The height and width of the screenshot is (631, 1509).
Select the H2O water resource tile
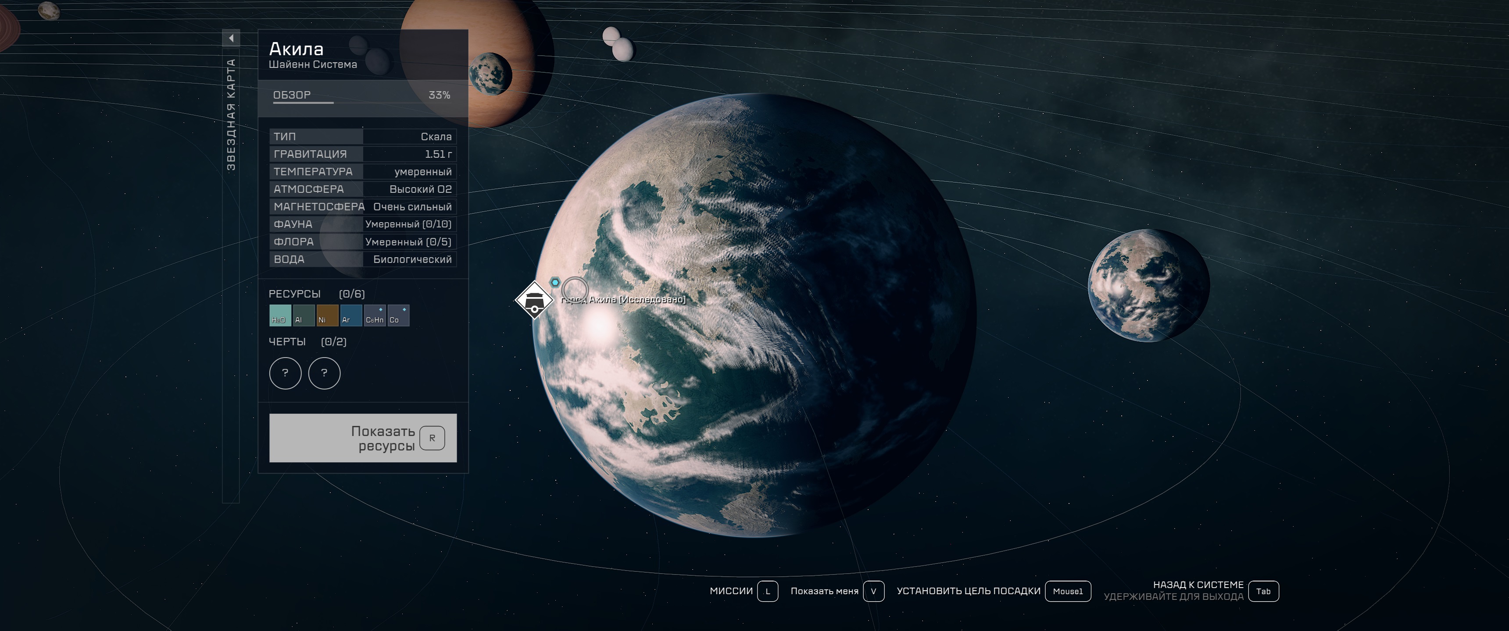[x=280, y=315]
